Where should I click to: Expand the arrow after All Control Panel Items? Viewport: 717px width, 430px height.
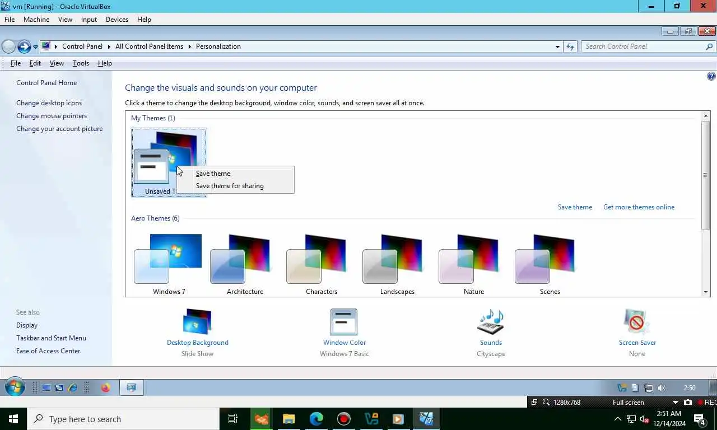coord(189,46)
